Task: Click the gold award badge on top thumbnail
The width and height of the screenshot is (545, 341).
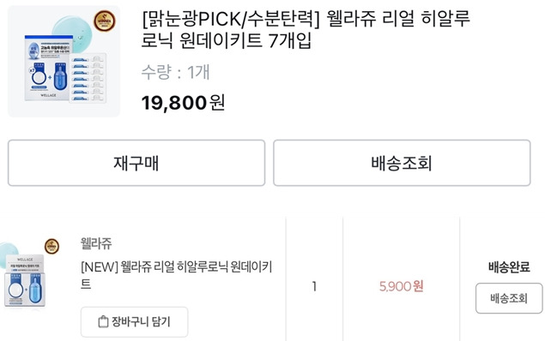Action: (x=105, y=21)
